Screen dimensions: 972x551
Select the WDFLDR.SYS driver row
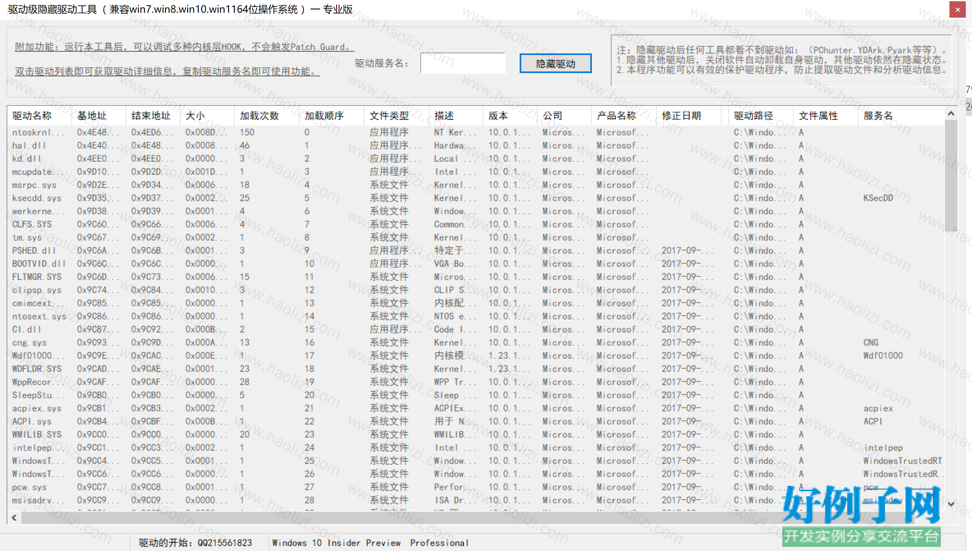pos(476,369)
